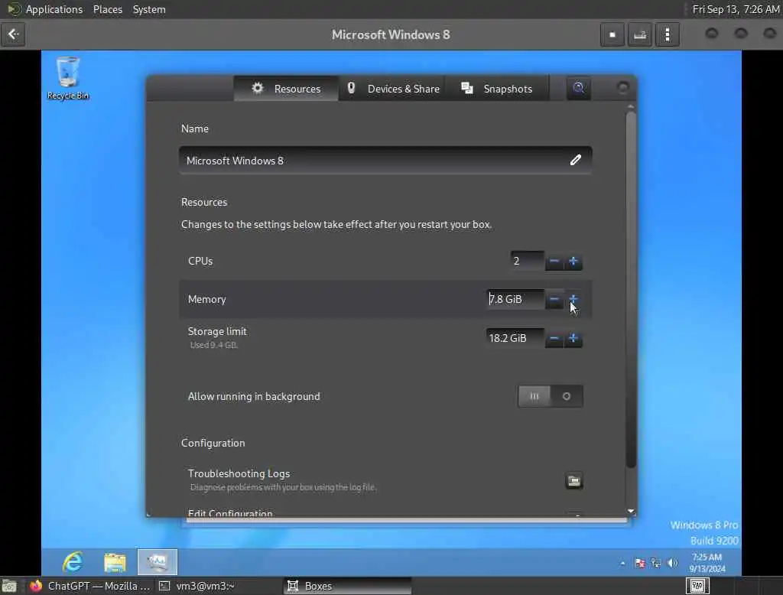Screen dimensions: 783x595
Task: Click the action center flag tray icon
Action: click(x=639, y=563)
